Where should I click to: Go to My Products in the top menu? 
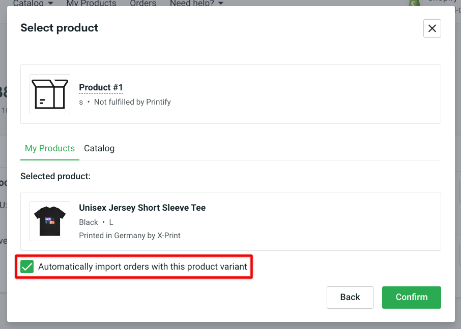[x=91, y=3]
